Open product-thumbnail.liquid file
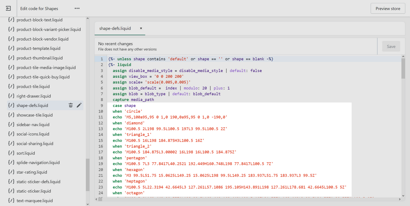This screenshot has width=410, height=206. point(40,58)
